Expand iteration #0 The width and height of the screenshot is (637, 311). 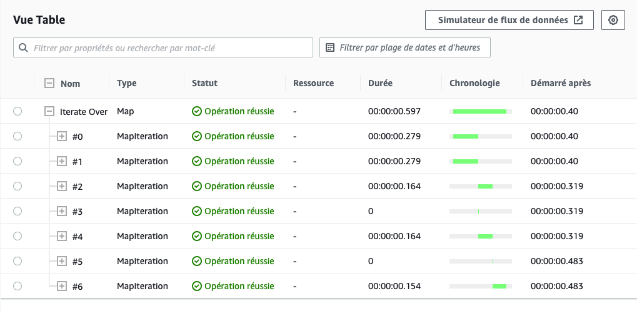tap(61, 136)
